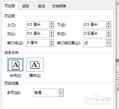Click the 右(R) margin input field

point(95,34)
